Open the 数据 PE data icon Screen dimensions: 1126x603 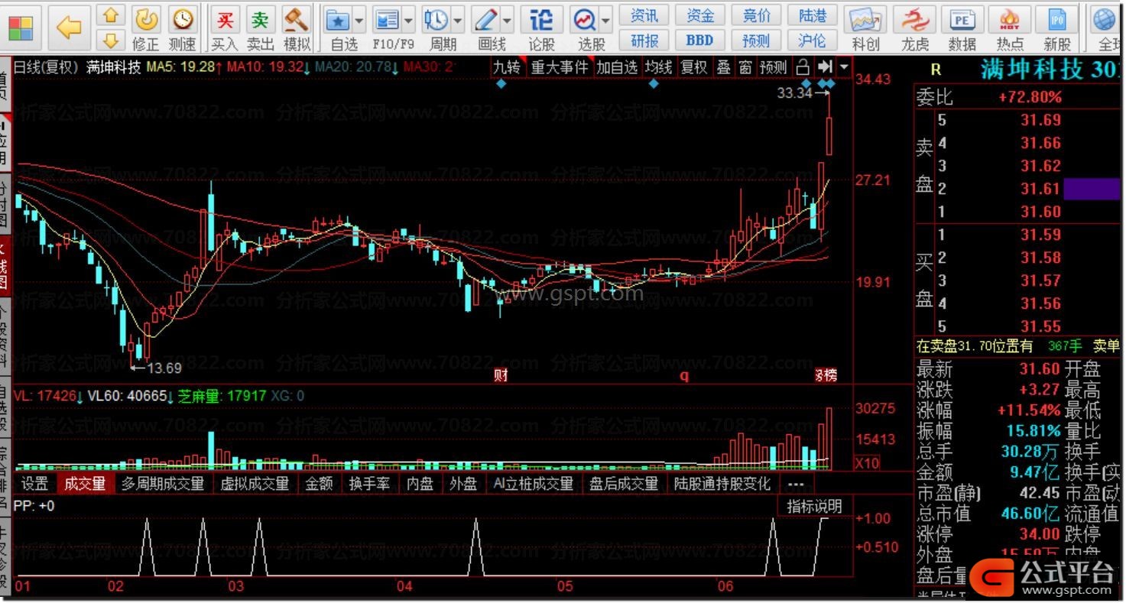962,28
